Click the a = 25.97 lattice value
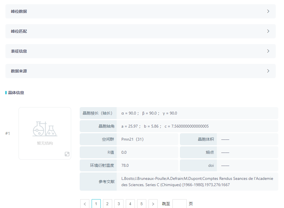284x208 pixels. pos(129,126)
